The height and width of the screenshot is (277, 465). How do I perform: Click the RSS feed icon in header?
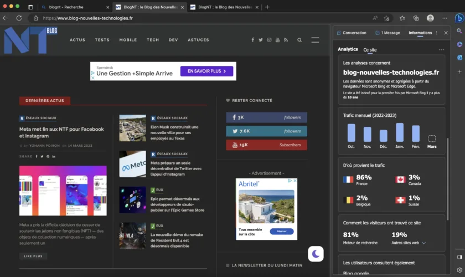(x=286, y=40)
